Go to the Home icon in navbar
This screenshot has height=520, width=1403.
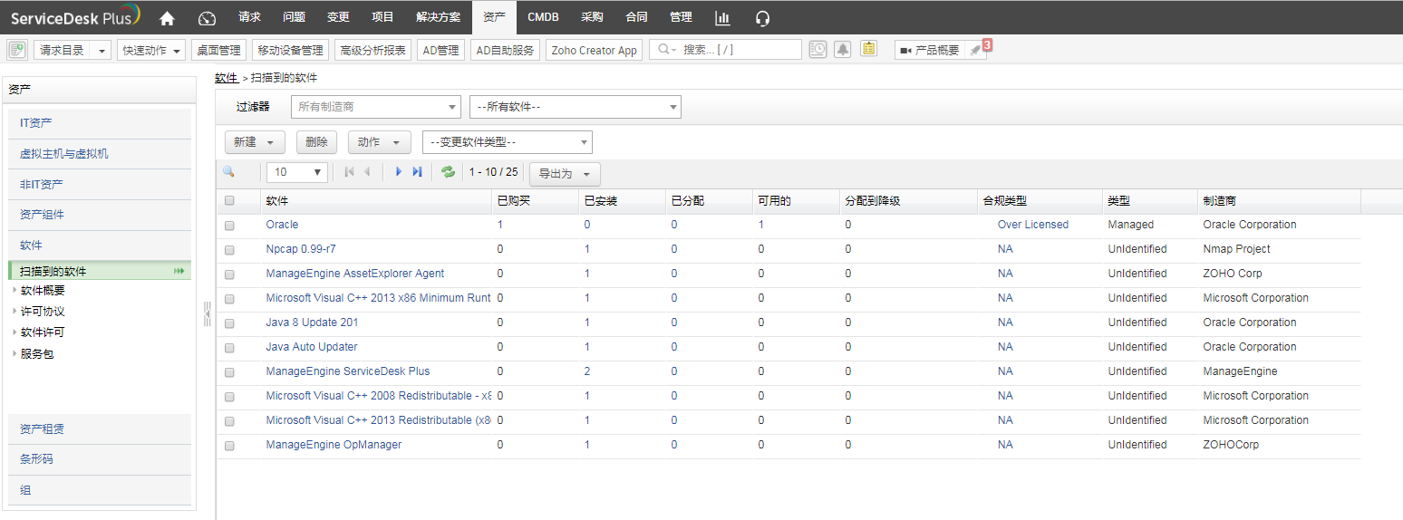click(x=167, y=17)
